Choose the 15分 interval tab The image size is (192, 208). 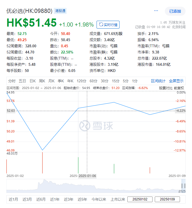click(x=116, y=81)
